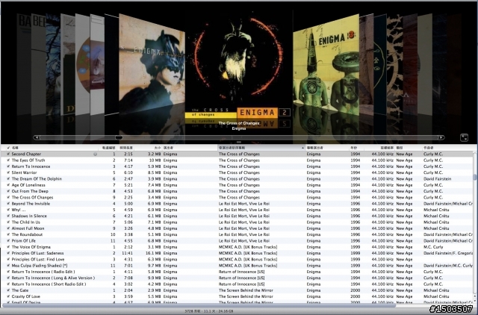Image resolution: width=478 pixels, height=315 pixels.
Task: Uncheck the Beyond The Invisible checkbox
Action: (8, 204)
